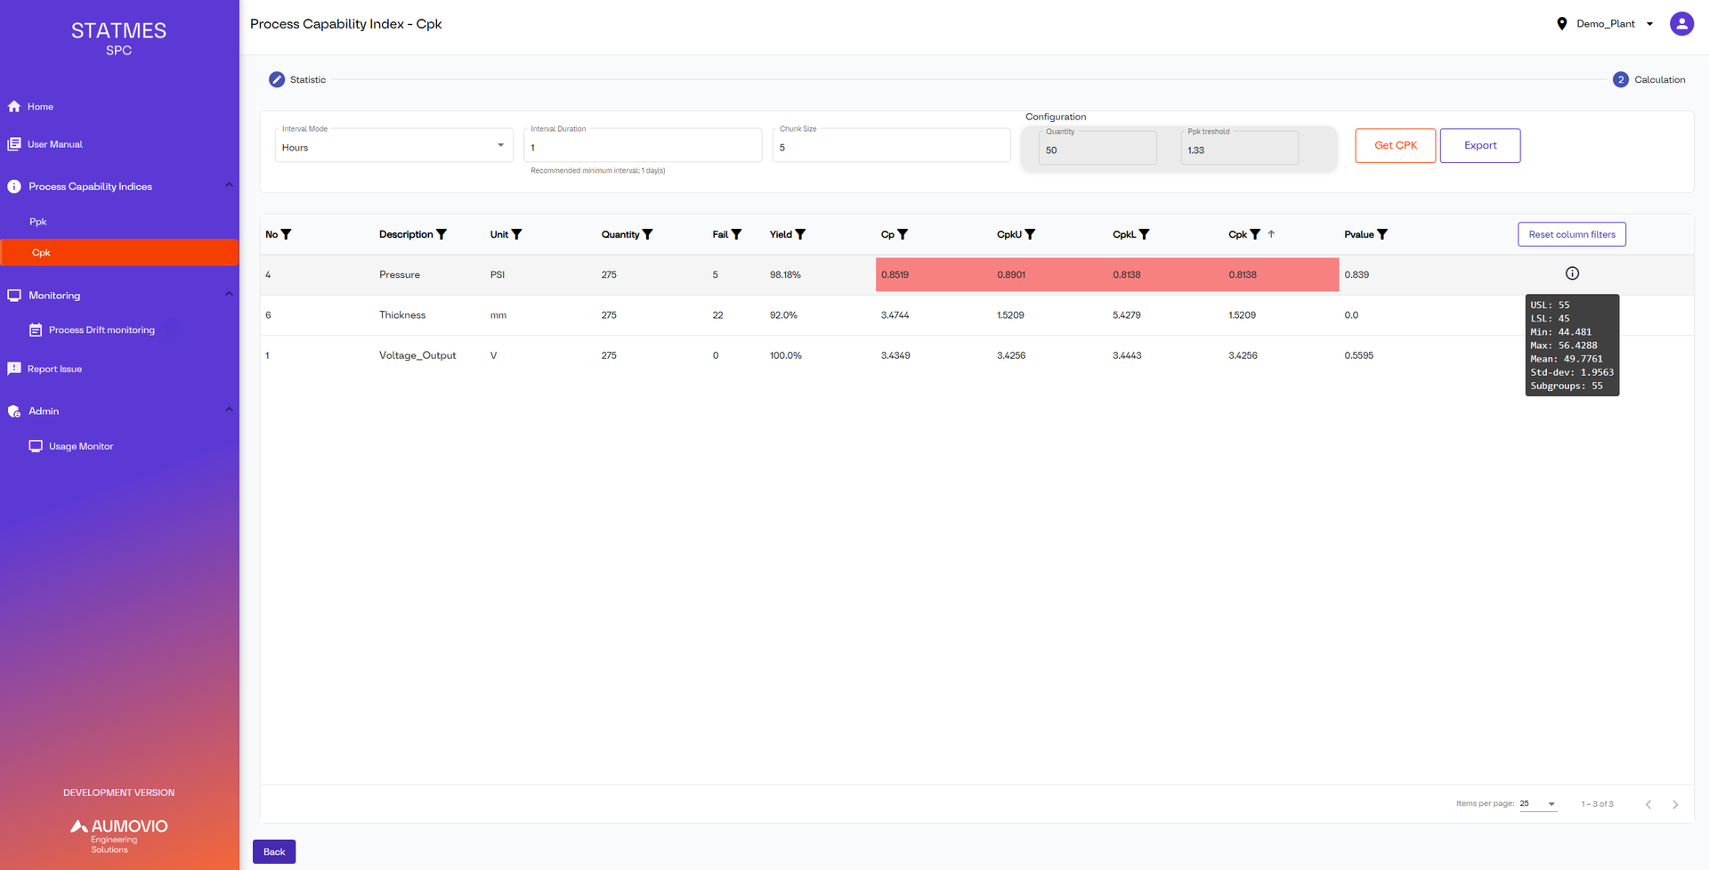This screenshot has width=1709, height=870.
Task: Toggle the Cp column filter
Action: 902,234
